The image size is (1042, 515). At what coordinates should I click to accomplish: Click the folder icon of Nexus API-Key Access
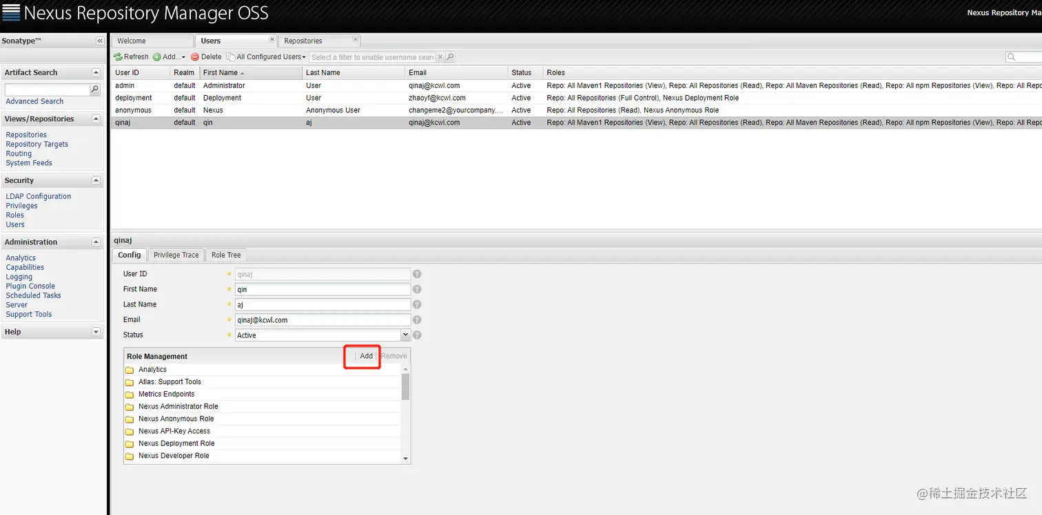pos(129,432)
